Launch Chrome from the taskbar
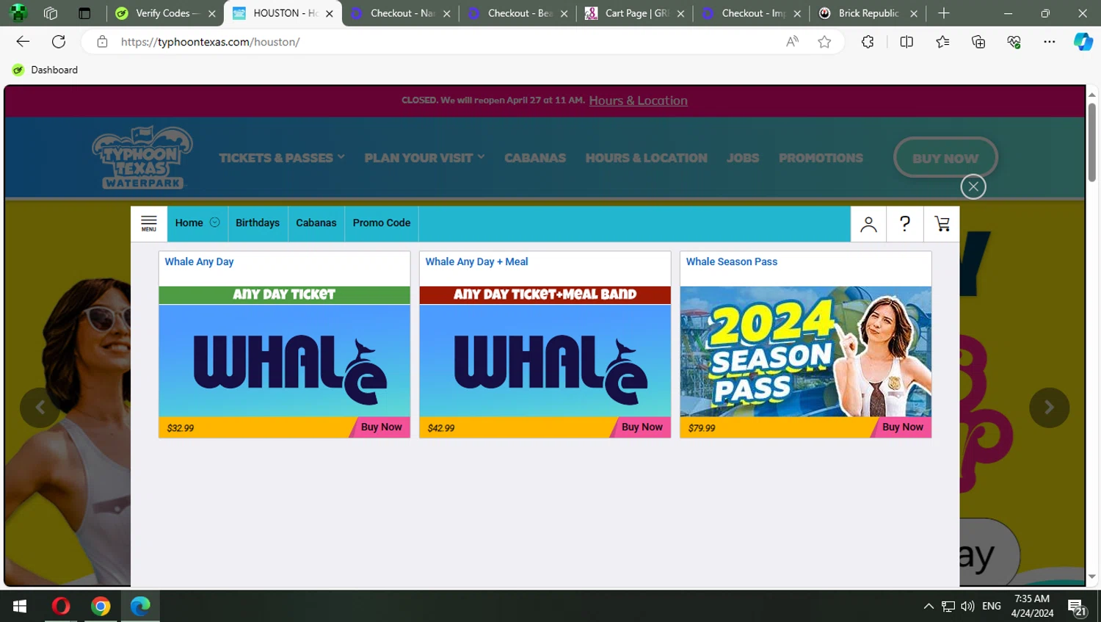Viewport: 1101px width, 622px height. point(101,606)
